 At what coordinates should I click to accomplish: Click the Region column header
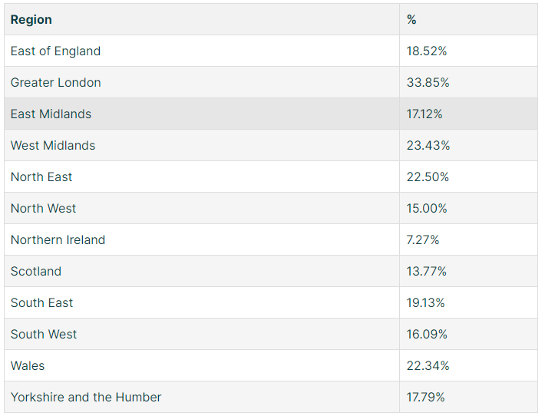coord(202,19)
